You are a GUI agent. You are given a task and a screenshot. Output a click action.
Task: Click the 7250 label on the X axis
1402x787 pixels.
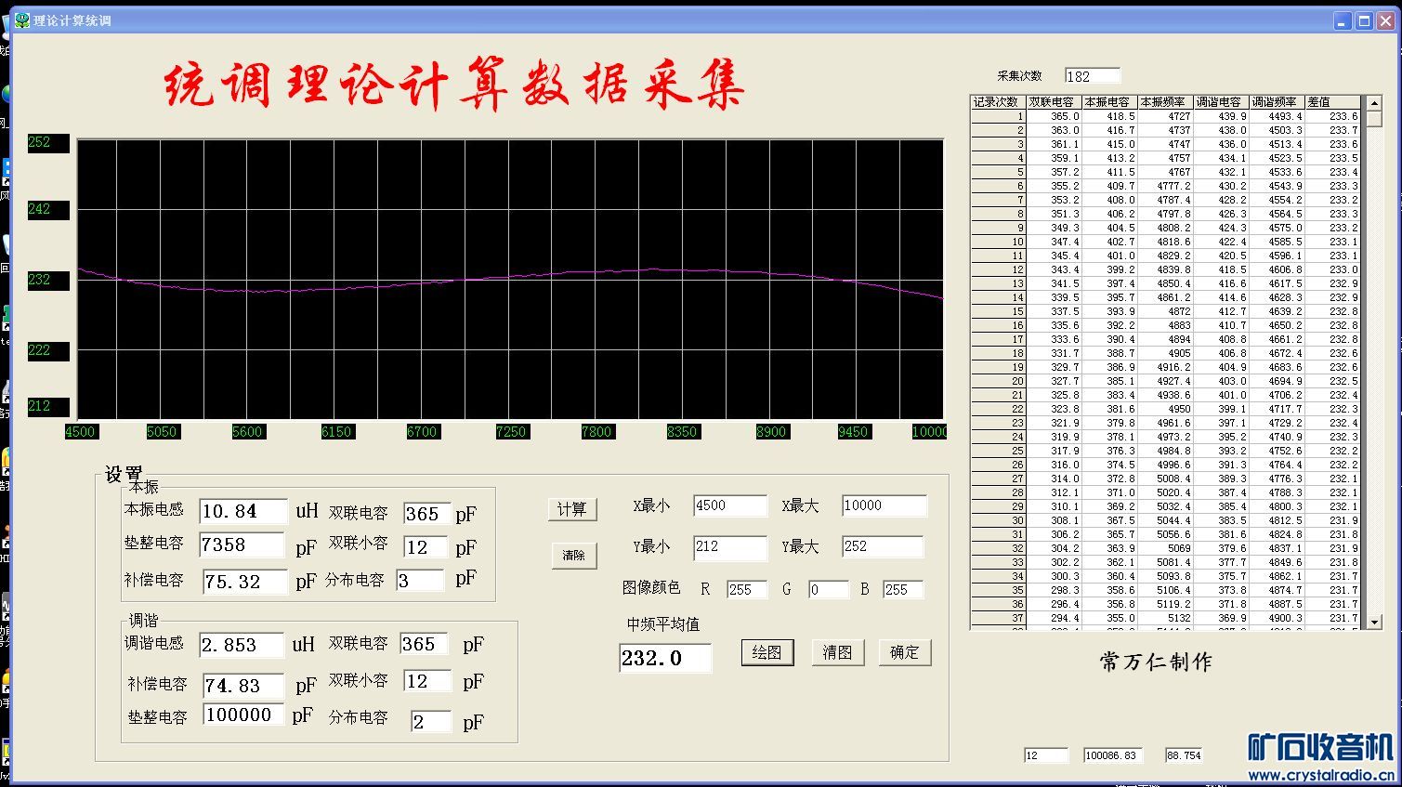(x=511, y=432)
